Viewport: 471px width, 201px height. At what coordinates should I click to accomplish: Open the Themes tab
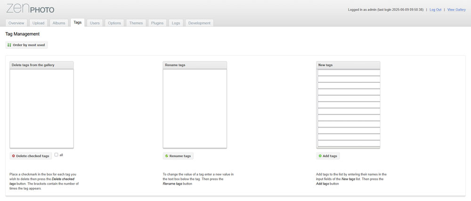tap(136, 23)
